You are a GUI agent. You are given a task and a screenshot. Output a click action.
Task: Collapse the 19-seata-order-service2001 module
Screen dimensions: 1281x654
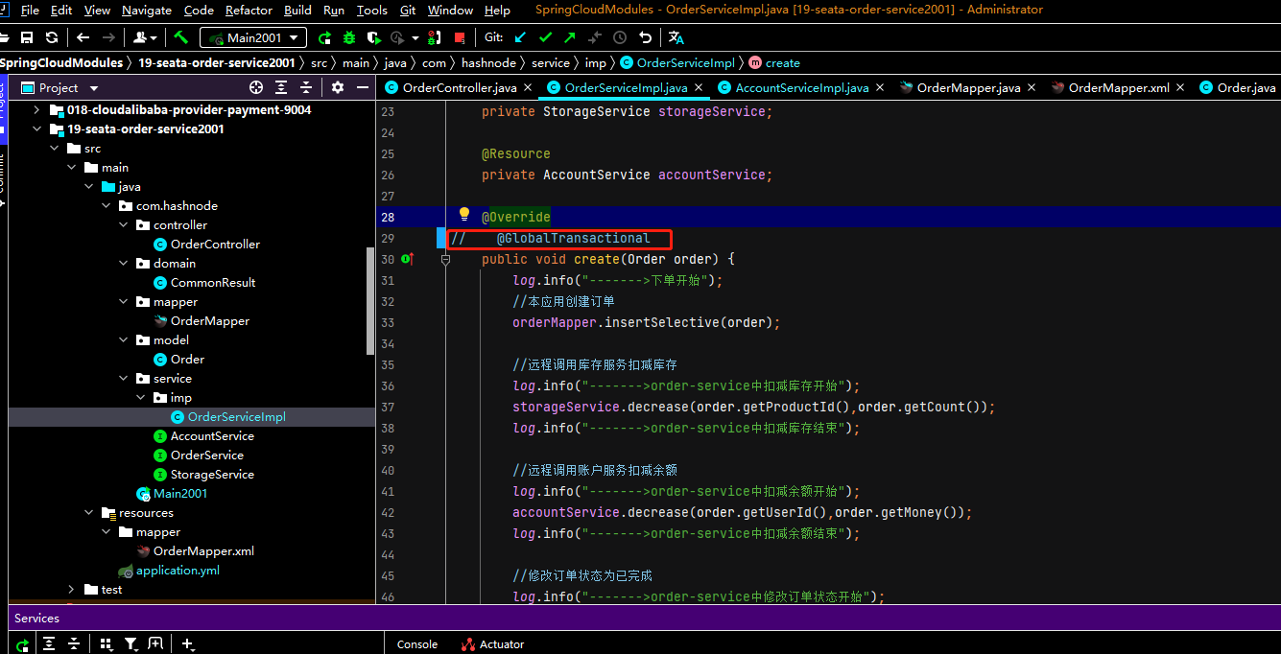tap(37, 129)
